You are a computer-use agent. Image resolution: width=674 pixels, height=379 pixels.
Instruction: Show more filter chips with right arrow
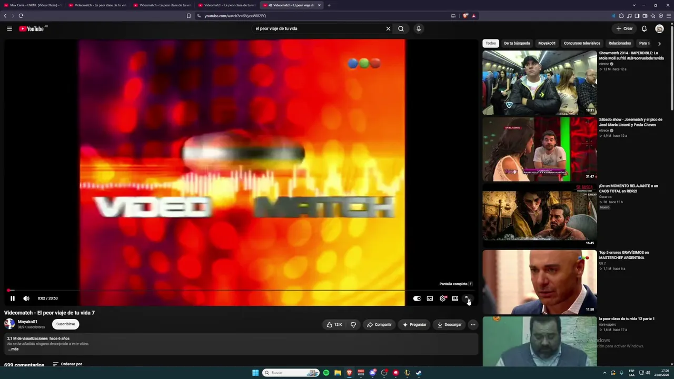click(659, 44)
